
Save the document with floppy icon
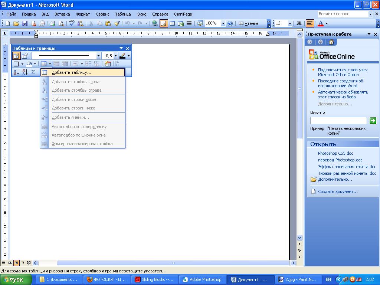tap(25, 23)
